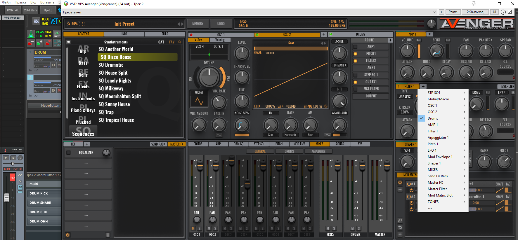Open preset search magnifier next to FAV
518x240 pixels.
coord(180,42)
